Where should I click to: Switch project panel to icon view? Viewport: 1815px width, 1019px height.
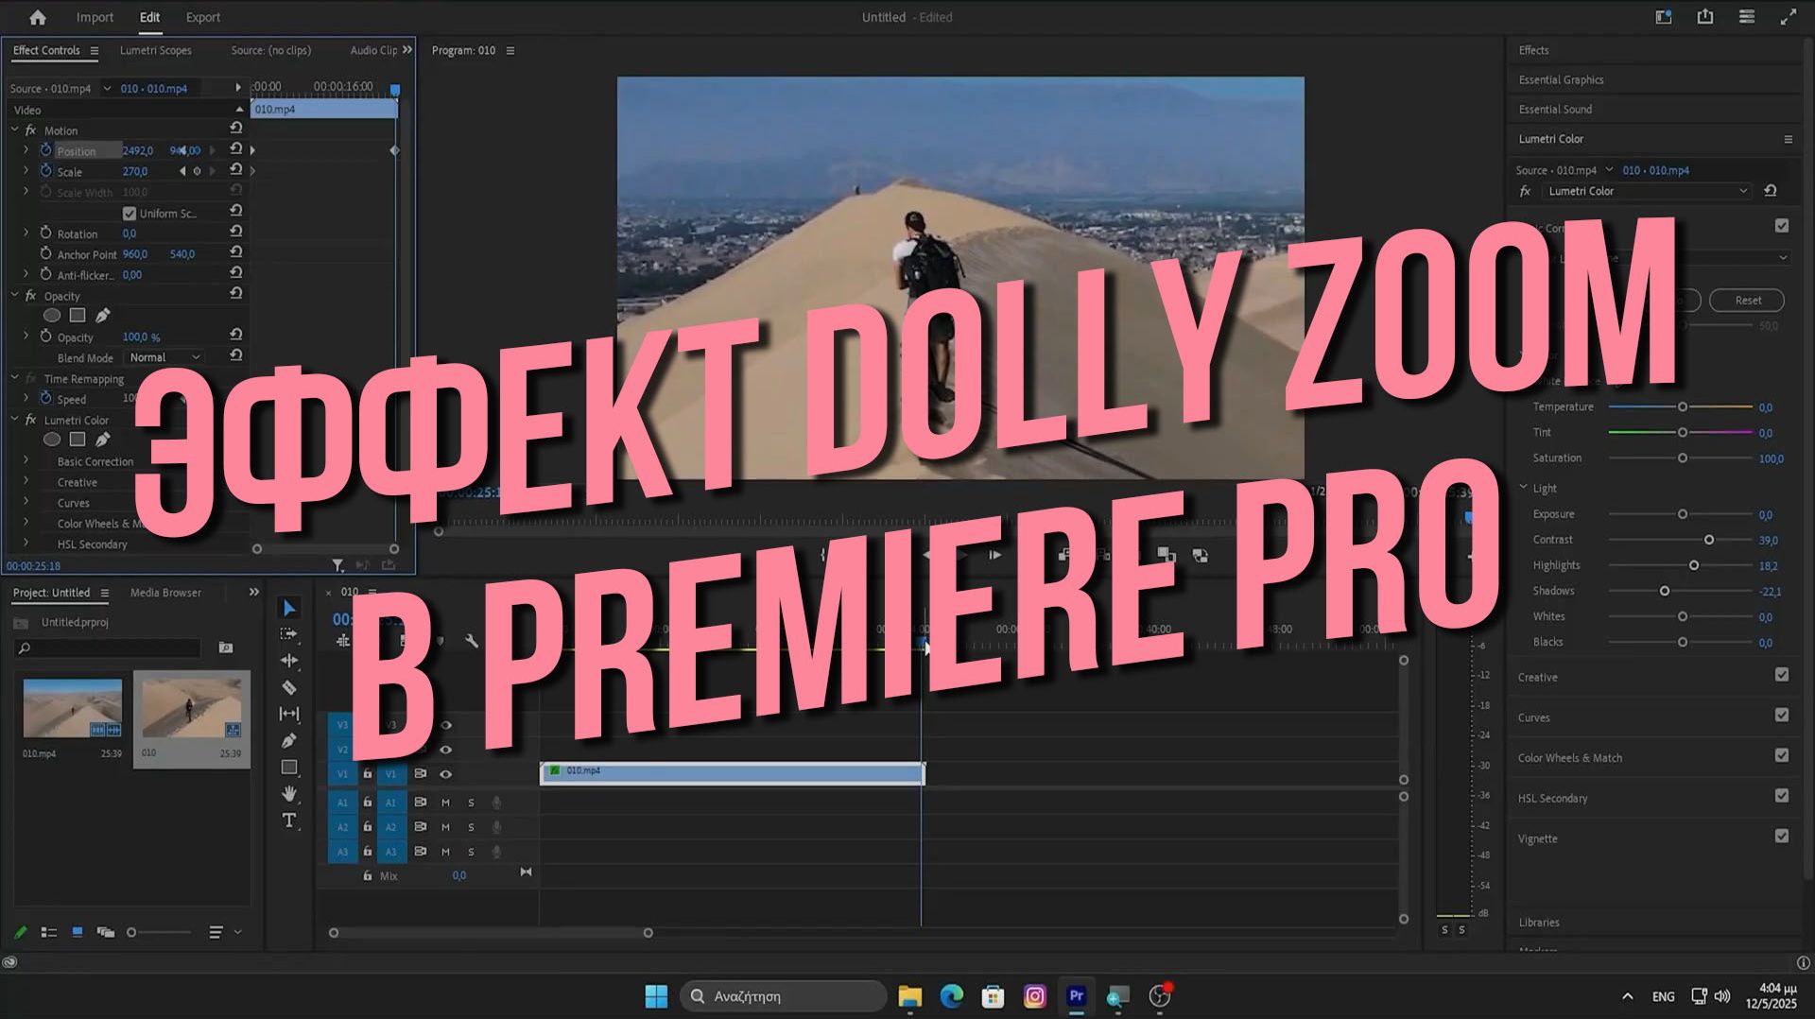click(78, 932)
